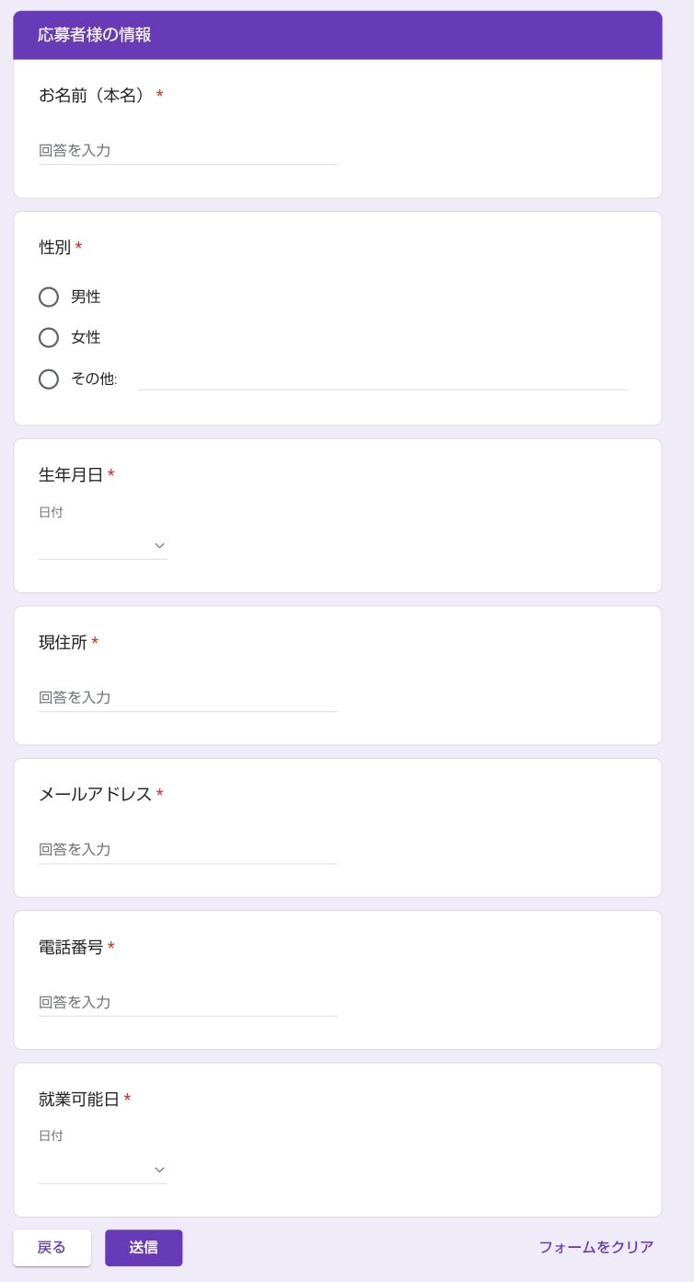This screenshot has width=694, height=1282.
Task: Click the 戻る back button
Action: pyautogui.click(x=52, y=1248)
